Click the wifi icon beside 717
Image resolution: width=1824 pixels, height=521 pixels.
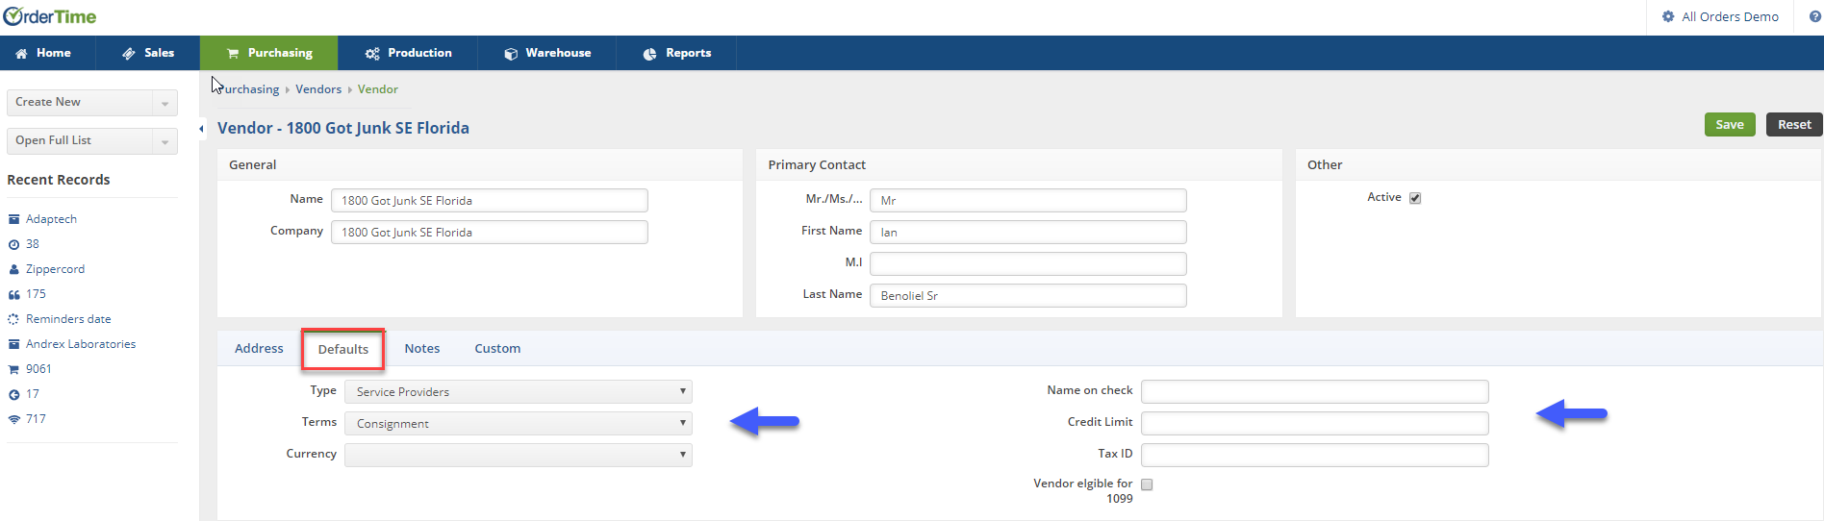point(13,419)
